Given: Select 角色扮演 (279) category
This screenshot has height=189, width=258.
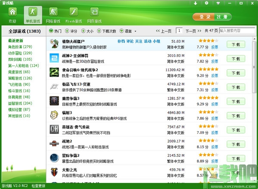Looking at the screenshot, I should click(x=20, y=47).
